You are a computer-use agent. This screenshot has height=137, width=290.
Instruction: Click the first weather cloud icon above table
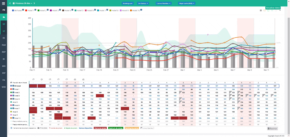pos(33,79)
